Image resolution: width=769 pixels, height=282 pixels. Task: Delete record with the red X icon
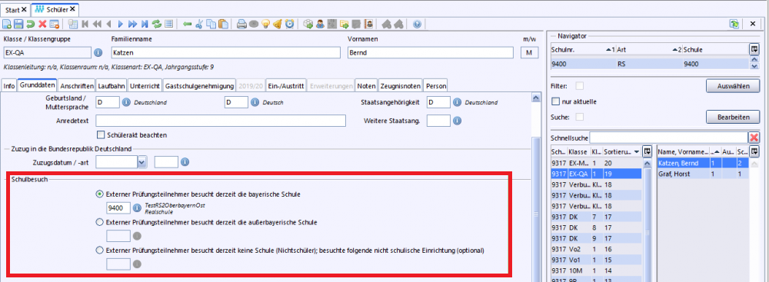pos(42,24)
